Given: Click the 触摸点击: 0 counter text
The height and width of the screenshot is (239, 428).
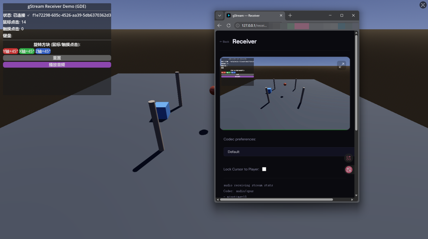Looking at the screenshot, I should point(13,29).
